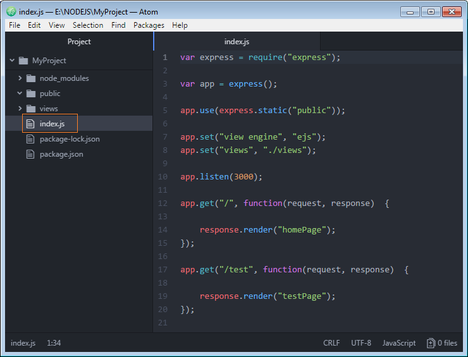
Task: Change the UTF-8 file encoding
Action: point(361,343)
